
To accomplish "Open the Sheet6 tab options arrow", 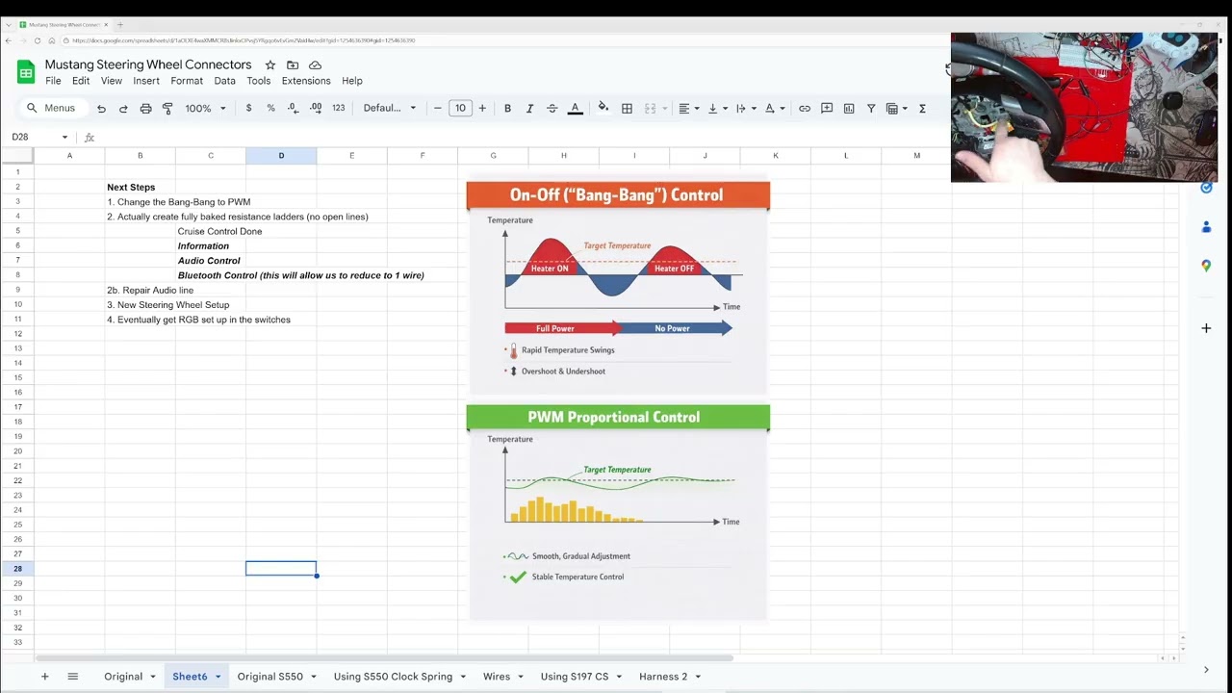I will tap(218, 677).
